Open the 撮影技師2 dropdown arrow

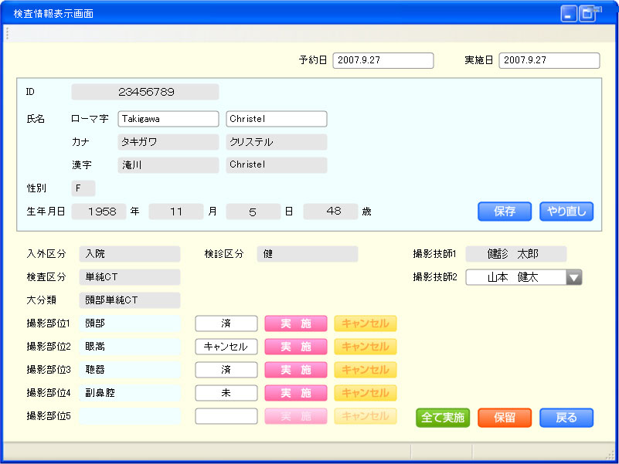point(573,278)
